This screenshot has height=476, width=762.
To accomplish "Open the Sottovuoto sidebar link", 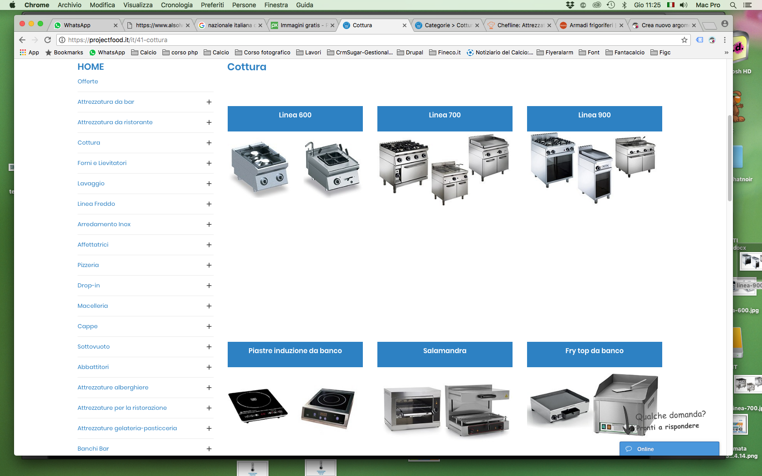I will pyautogui.click(x=93, y=347).
